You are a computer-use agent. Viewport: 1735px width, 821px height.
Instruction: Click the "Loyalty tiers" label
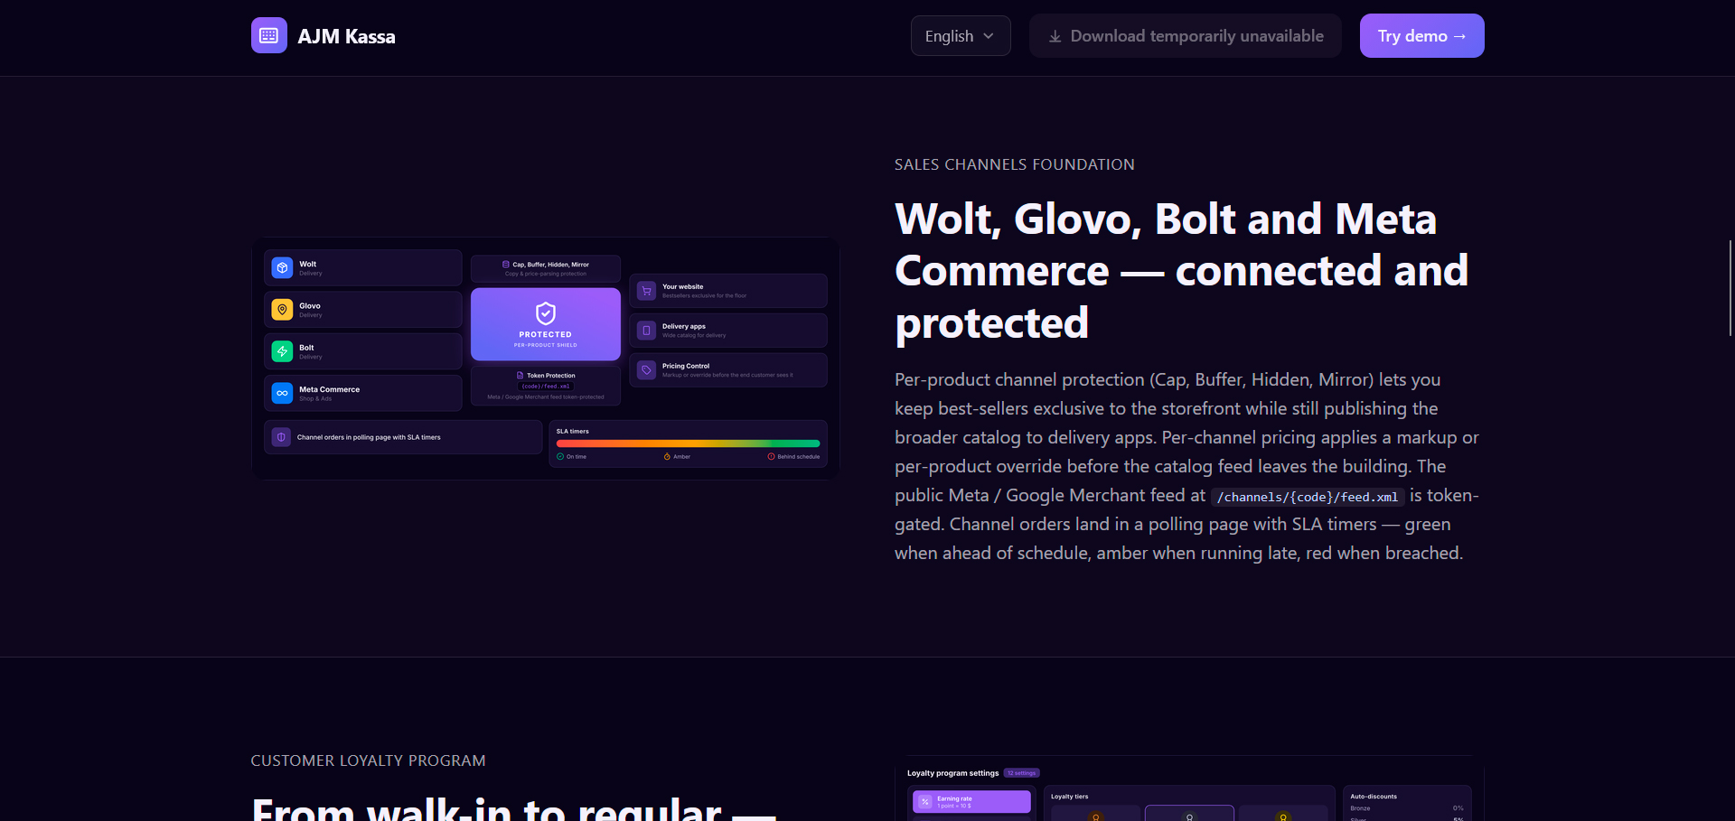[1070, 797]
